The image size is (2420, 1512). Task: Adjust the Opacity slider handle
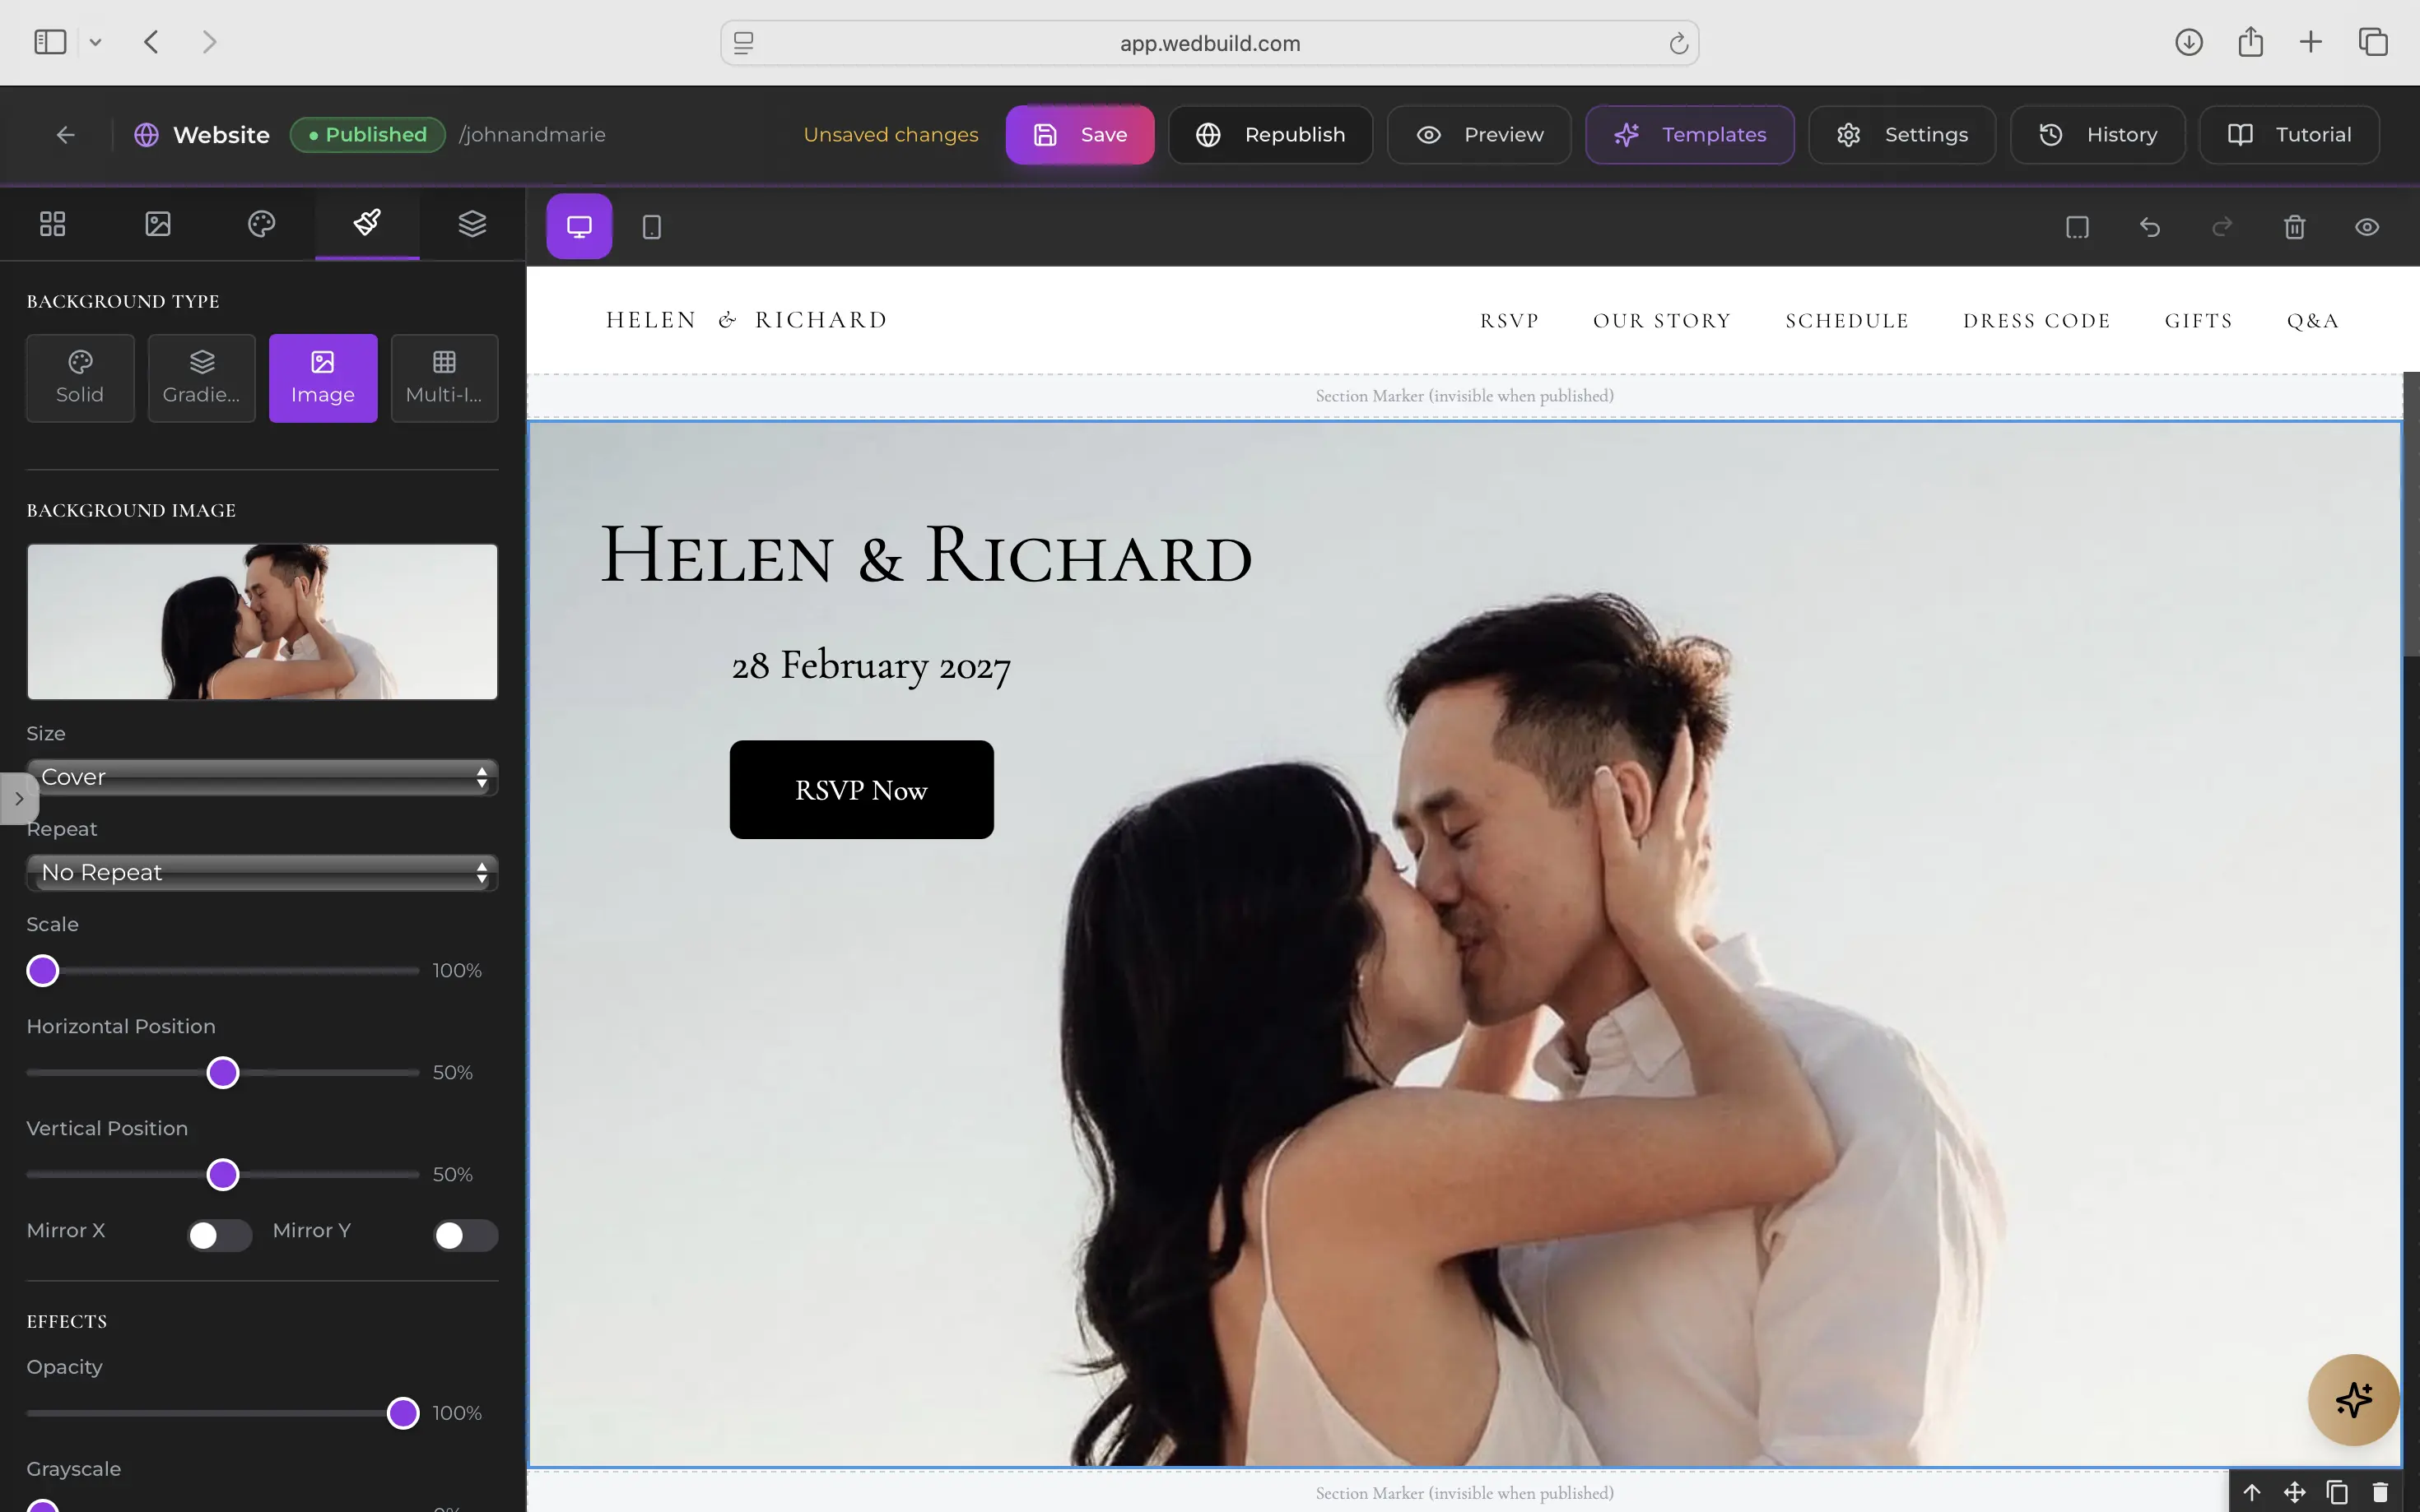click(403, 1414)
